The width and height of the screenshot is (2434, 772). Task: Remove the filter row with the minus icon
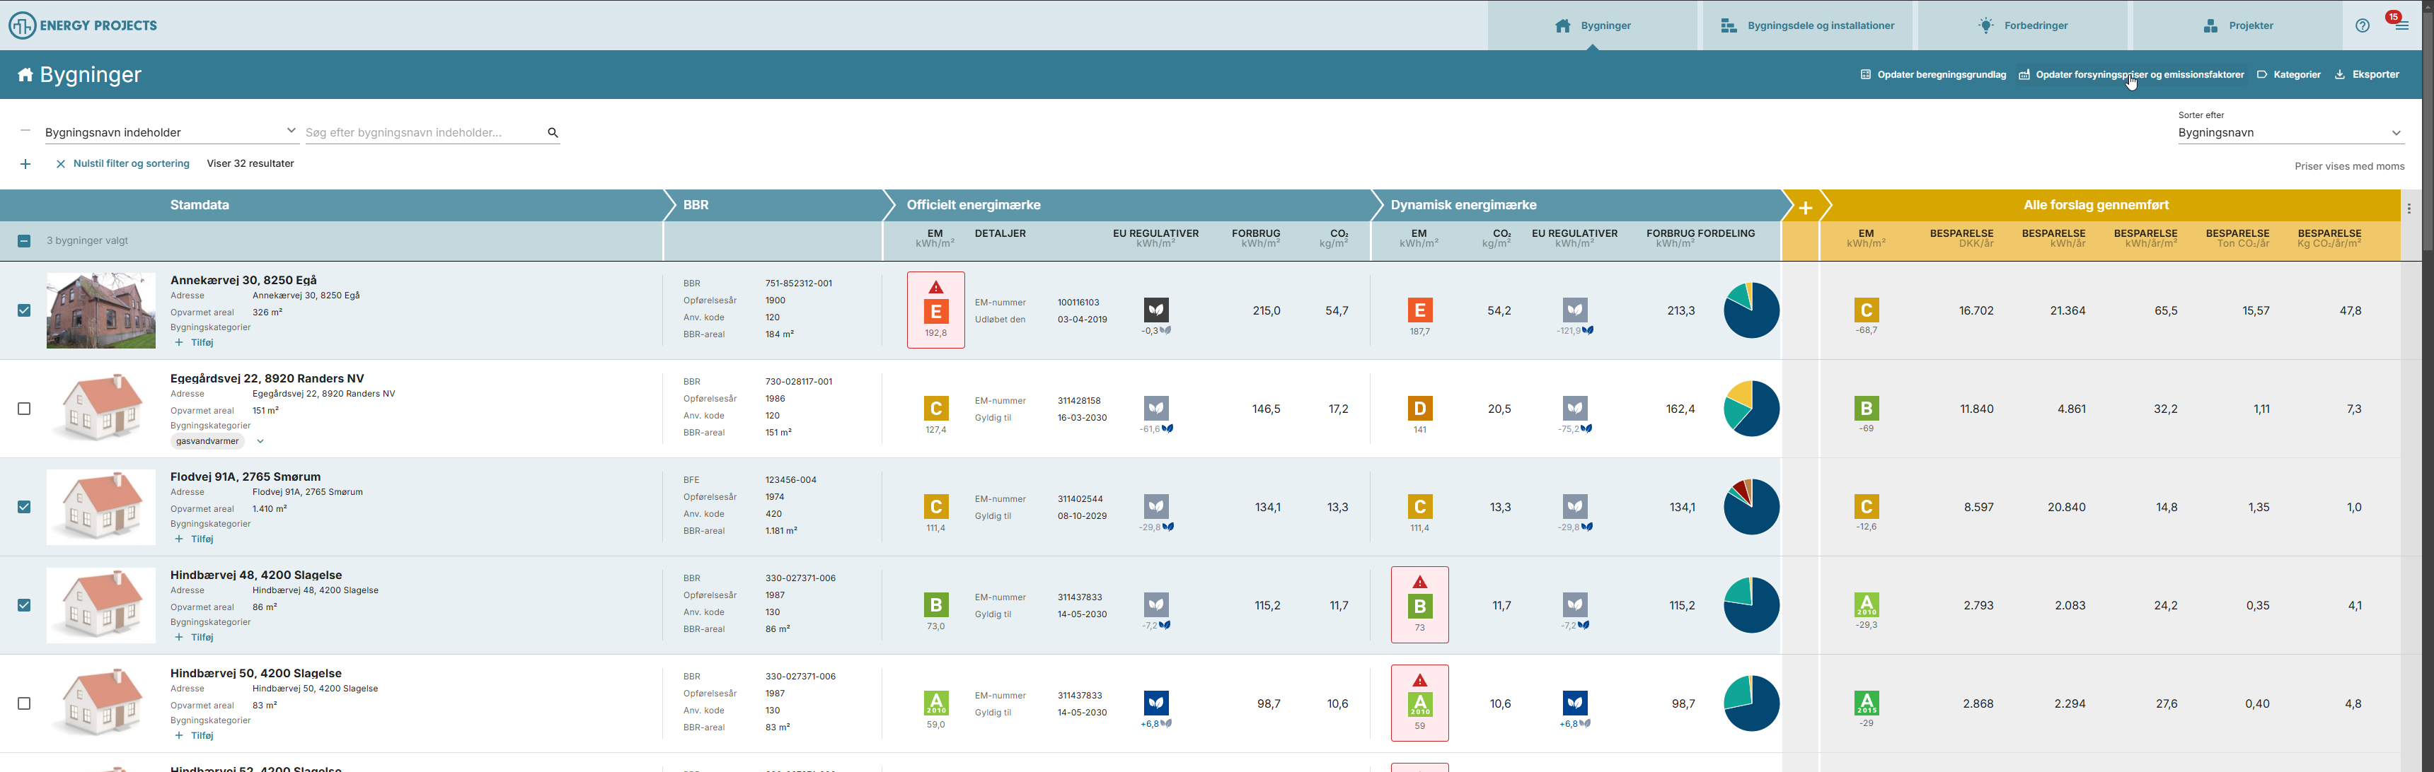[x=25, y=131]
